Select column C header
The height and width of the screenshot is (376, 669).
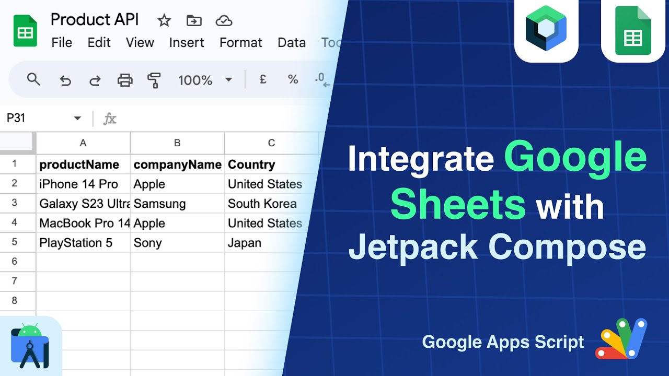pos(271,143)
